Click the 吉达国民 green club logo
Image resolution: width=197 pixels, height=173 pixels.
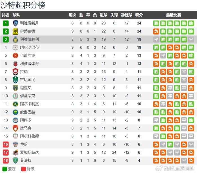(15, 80)
